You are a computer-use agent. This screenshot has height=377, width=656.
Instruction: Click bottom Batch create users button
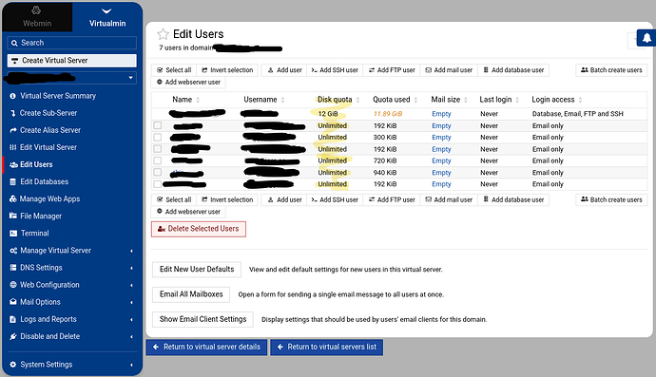(x=611, y=199)
